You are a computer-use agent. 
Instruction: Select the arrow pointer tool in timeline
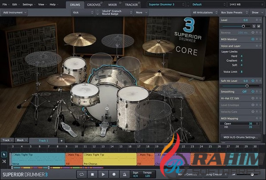4,155
